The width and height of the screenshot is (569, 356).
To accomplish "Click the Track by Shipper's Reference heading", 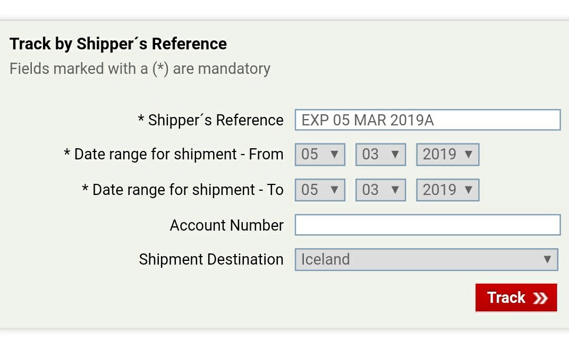I will (x=118, y=44).
